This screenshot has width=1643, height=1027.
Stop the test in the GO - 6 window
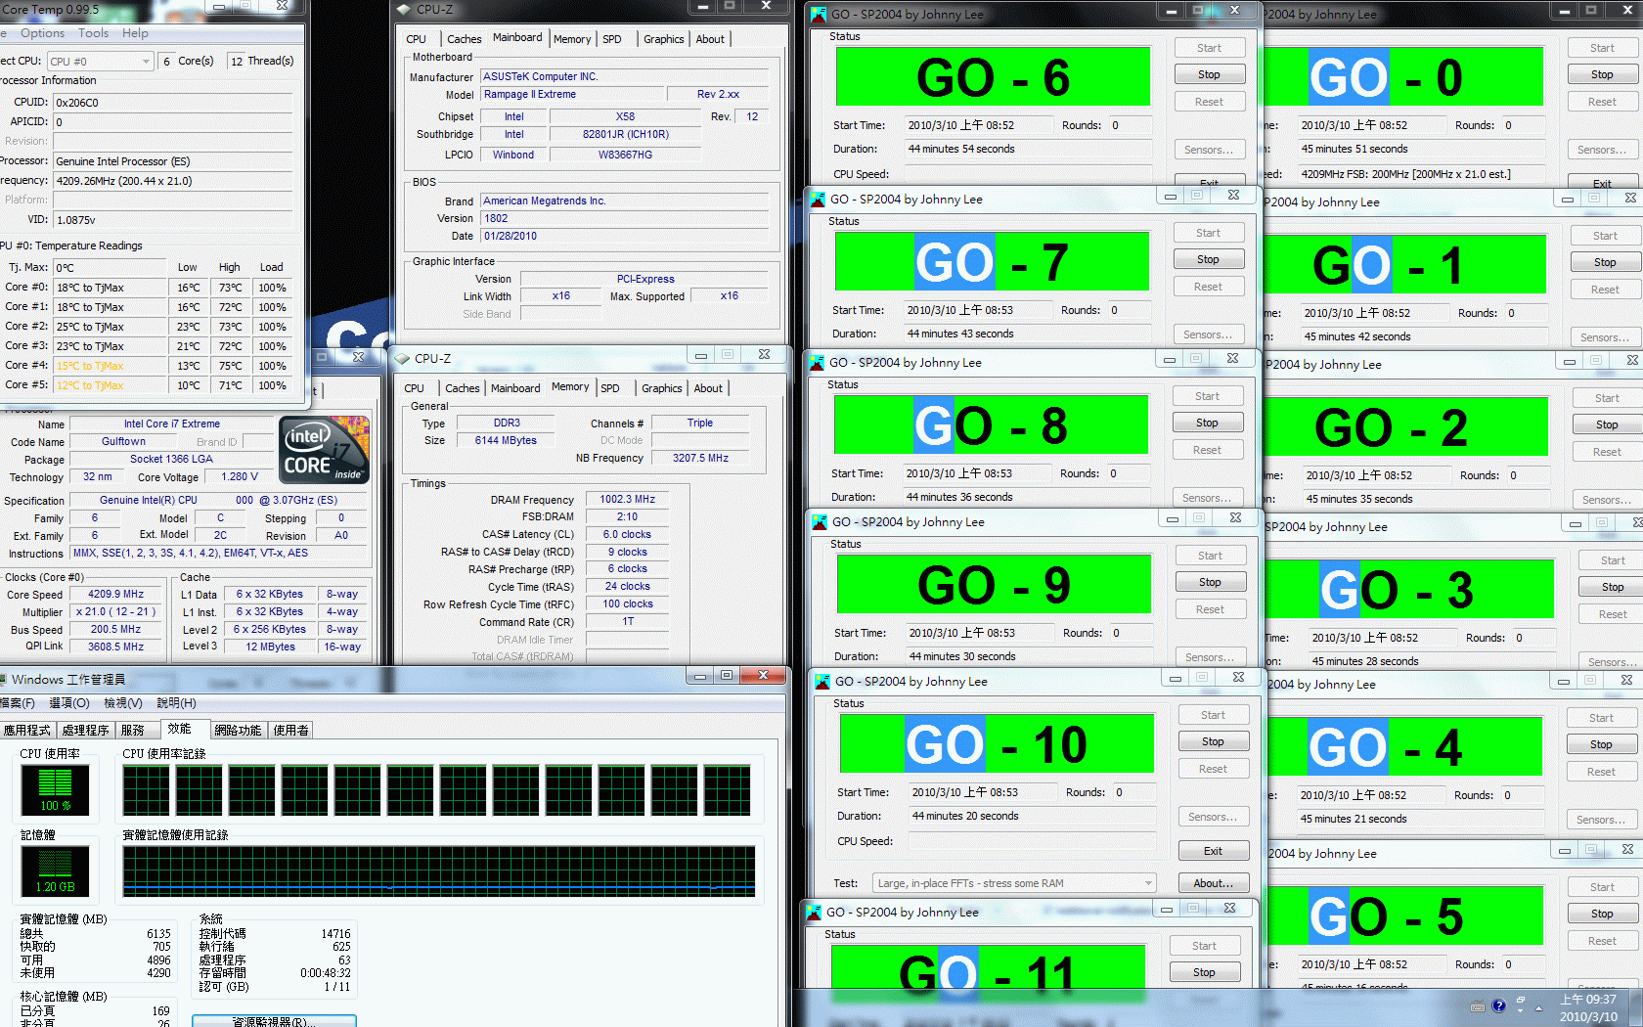coord(1209,75)
